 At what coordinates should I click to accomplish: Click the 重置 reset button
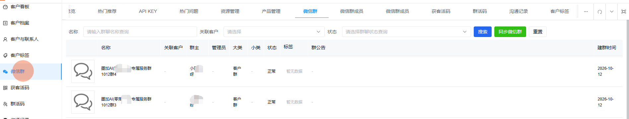(538, 32)
